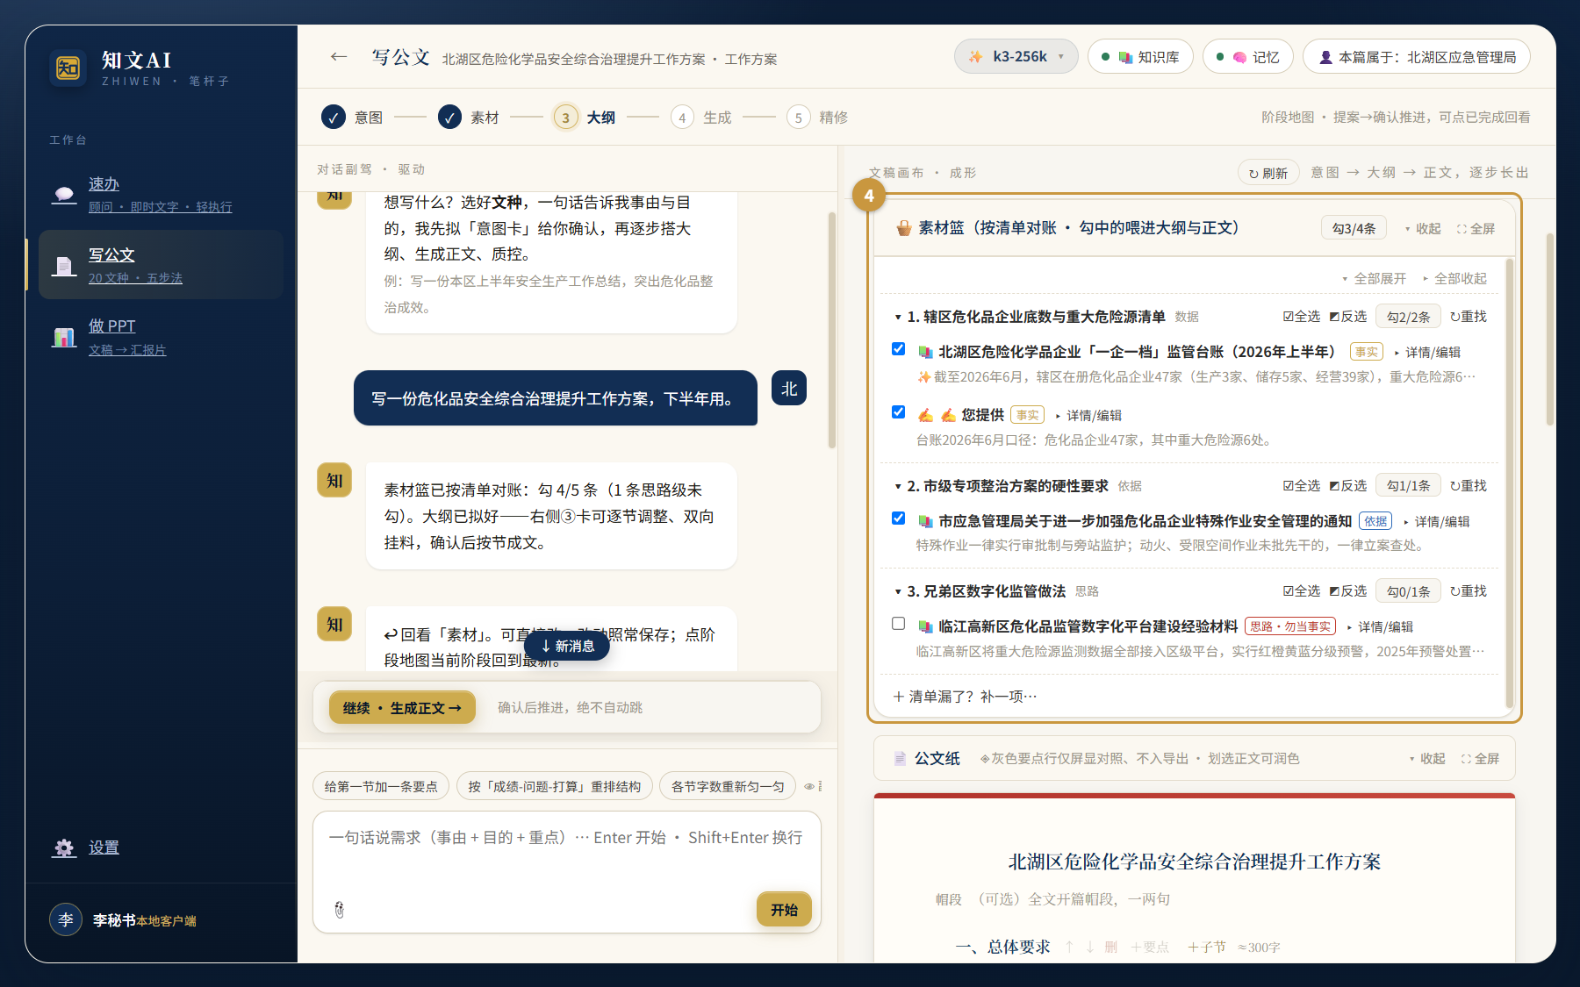Click the 设置 gear icon
Screen dimensions: 1580x987
pyautogui.click(x=64, y=848)
